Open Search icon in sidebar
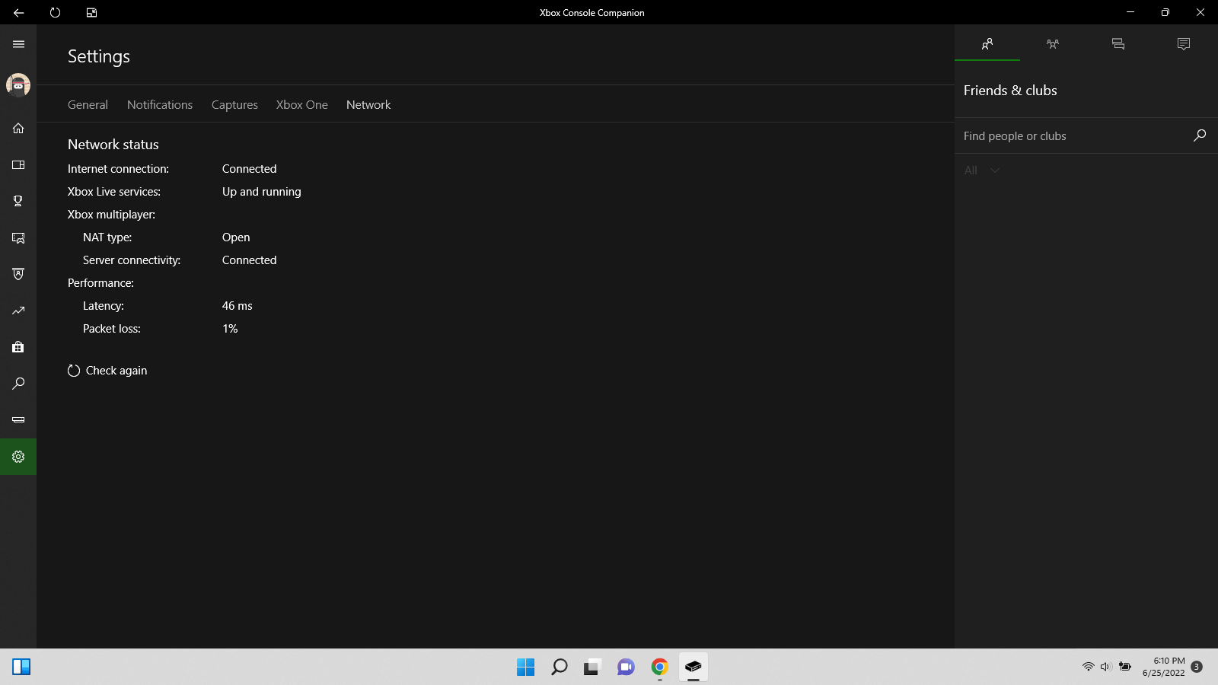Image resolution: width=1218 pixels, height=685 pixels. [18, 384]
